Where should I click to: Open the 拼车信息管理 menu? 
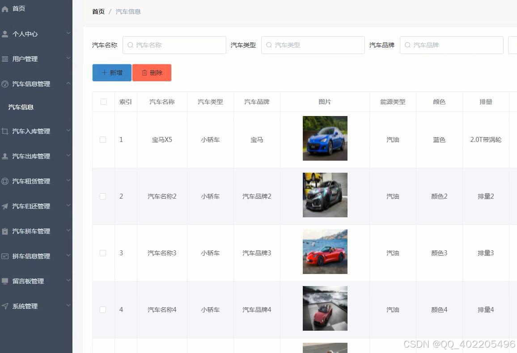36,256
